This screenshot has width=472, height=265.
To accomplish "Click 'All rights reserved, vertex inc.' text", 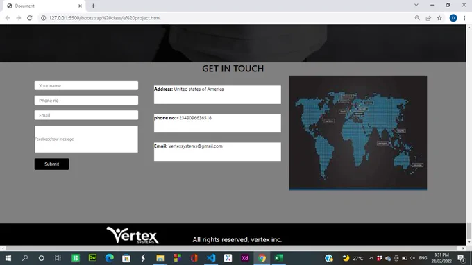I will tap(237, 240).
